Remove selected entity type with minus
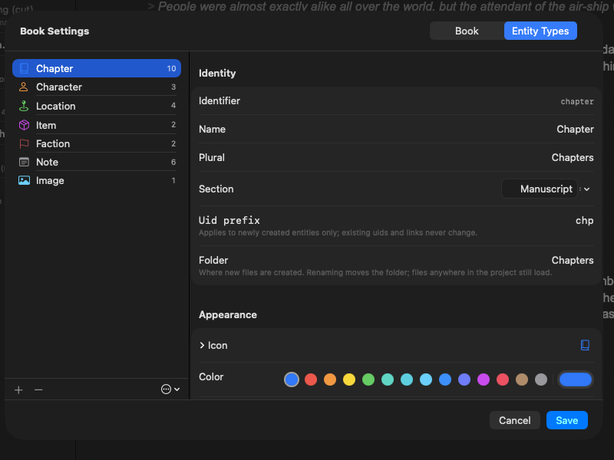The image size is (614, 460). click(x=38, y=390)
